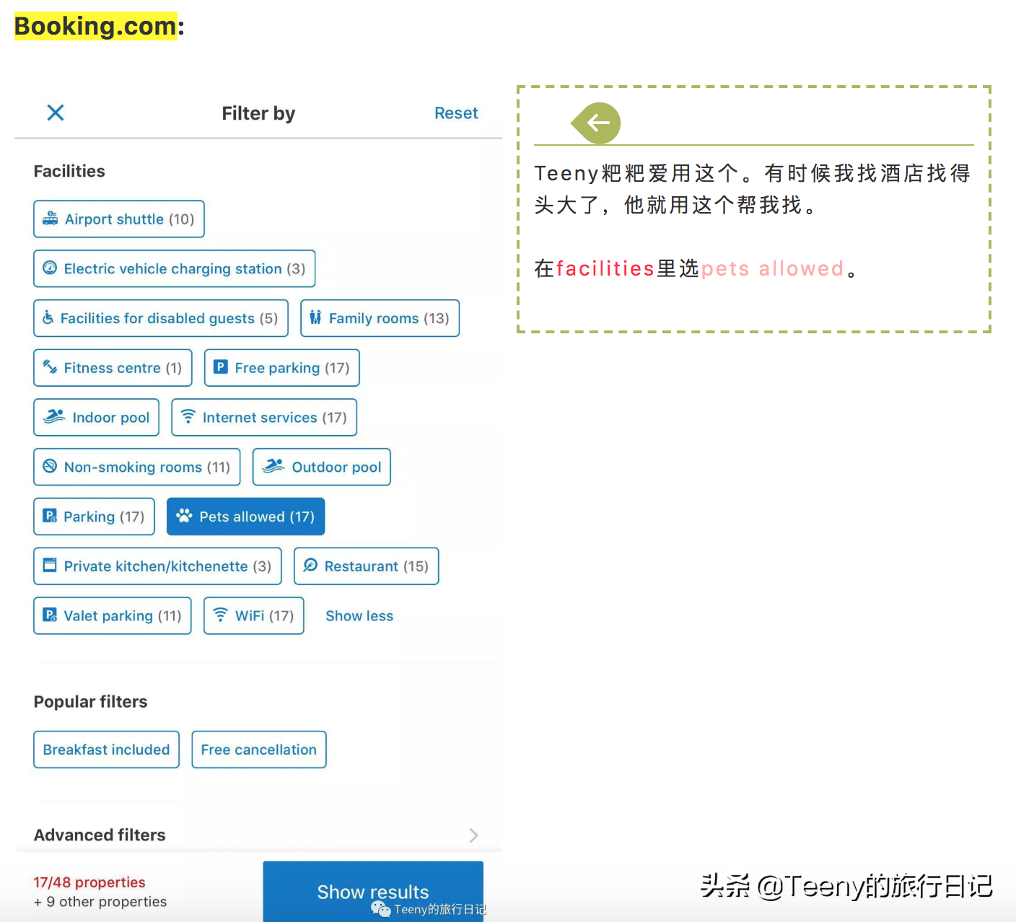Select Indoor pool label text
1016x922 pixels.
(x=111, y=418)
